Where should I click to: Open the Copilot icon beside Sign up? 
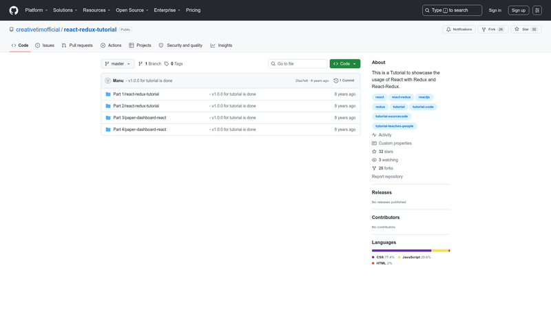537,10
